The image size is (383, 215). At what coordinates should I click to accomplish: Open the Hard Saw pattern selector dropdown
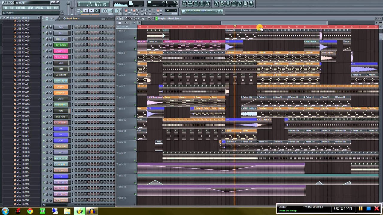tap(72, 19)
